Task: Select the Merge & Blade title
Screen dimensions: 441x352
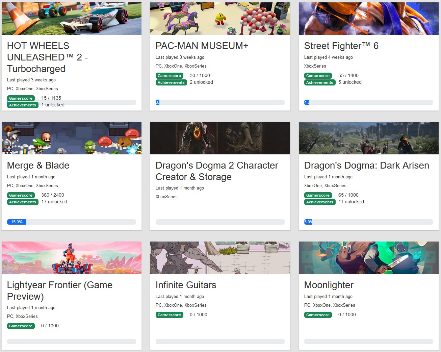Action: 38,165
